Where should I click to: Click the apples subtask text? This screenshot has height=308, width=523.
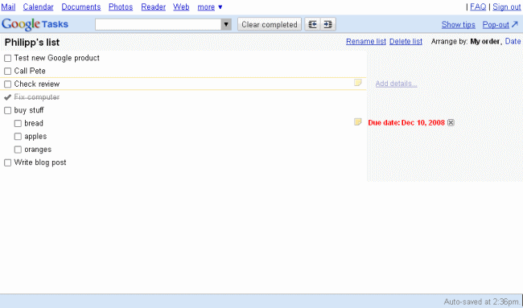click(x=35, y=137)
